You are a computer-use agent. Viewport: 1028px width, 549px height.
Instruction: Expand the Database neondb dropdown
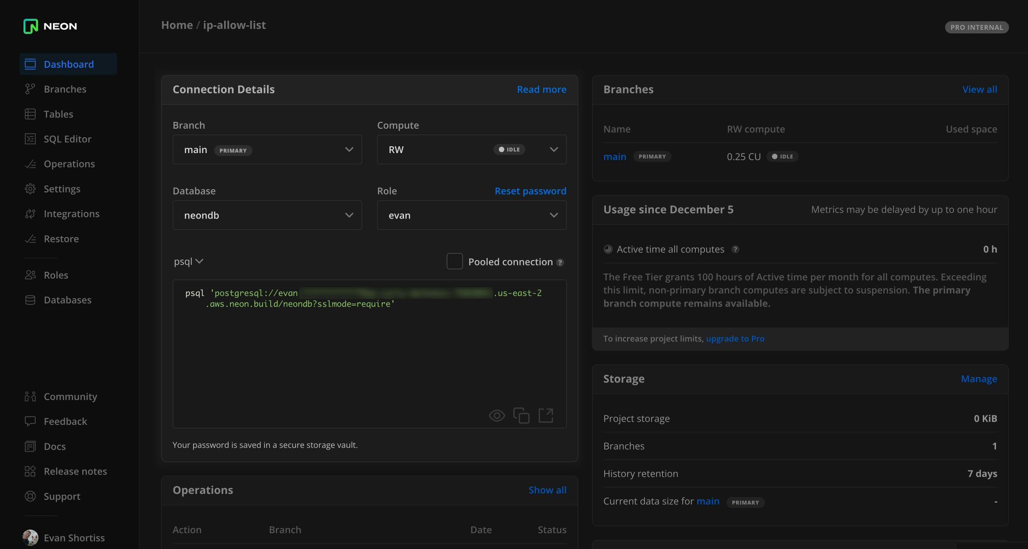(x=267, y=215)
